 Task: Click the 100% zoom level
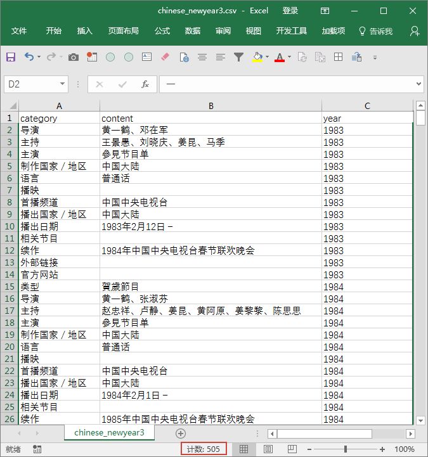point(405,449)
